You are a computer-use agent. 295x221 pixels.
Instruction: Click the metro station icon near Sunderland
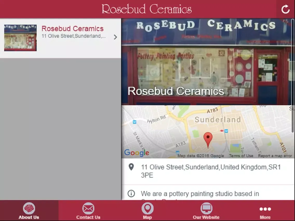coord(226,131)
